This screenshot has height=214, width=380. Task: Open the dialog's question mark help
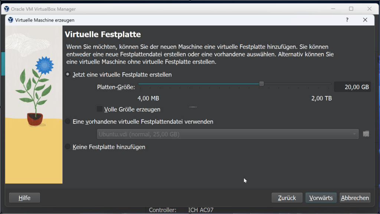point(347,20)
